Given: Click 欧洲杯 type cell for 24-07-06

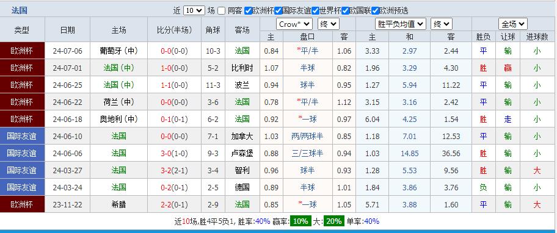Looking at the screenshot, I should coord(23,51).
